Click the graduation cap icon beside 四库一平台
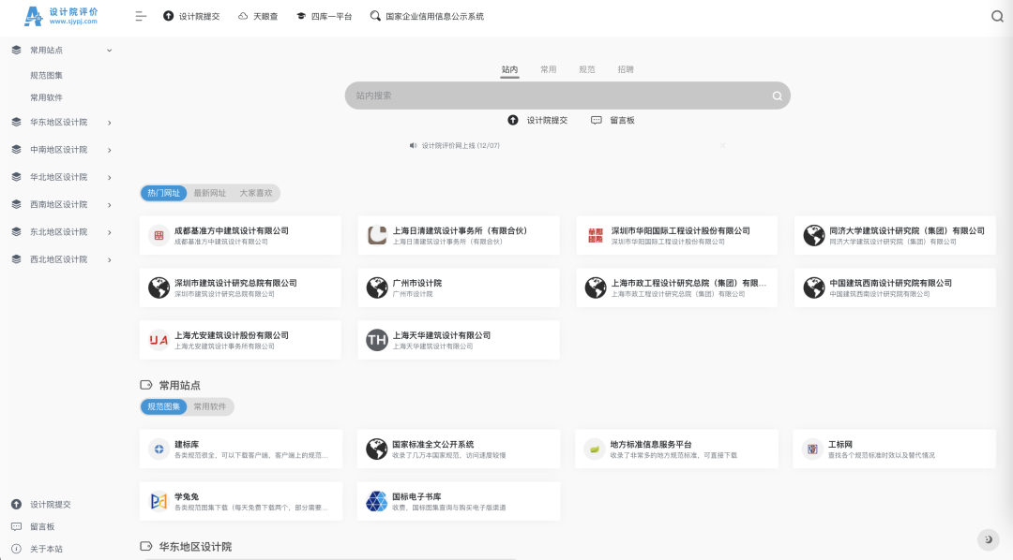The image size is (1013, 560). coord(301,16)
